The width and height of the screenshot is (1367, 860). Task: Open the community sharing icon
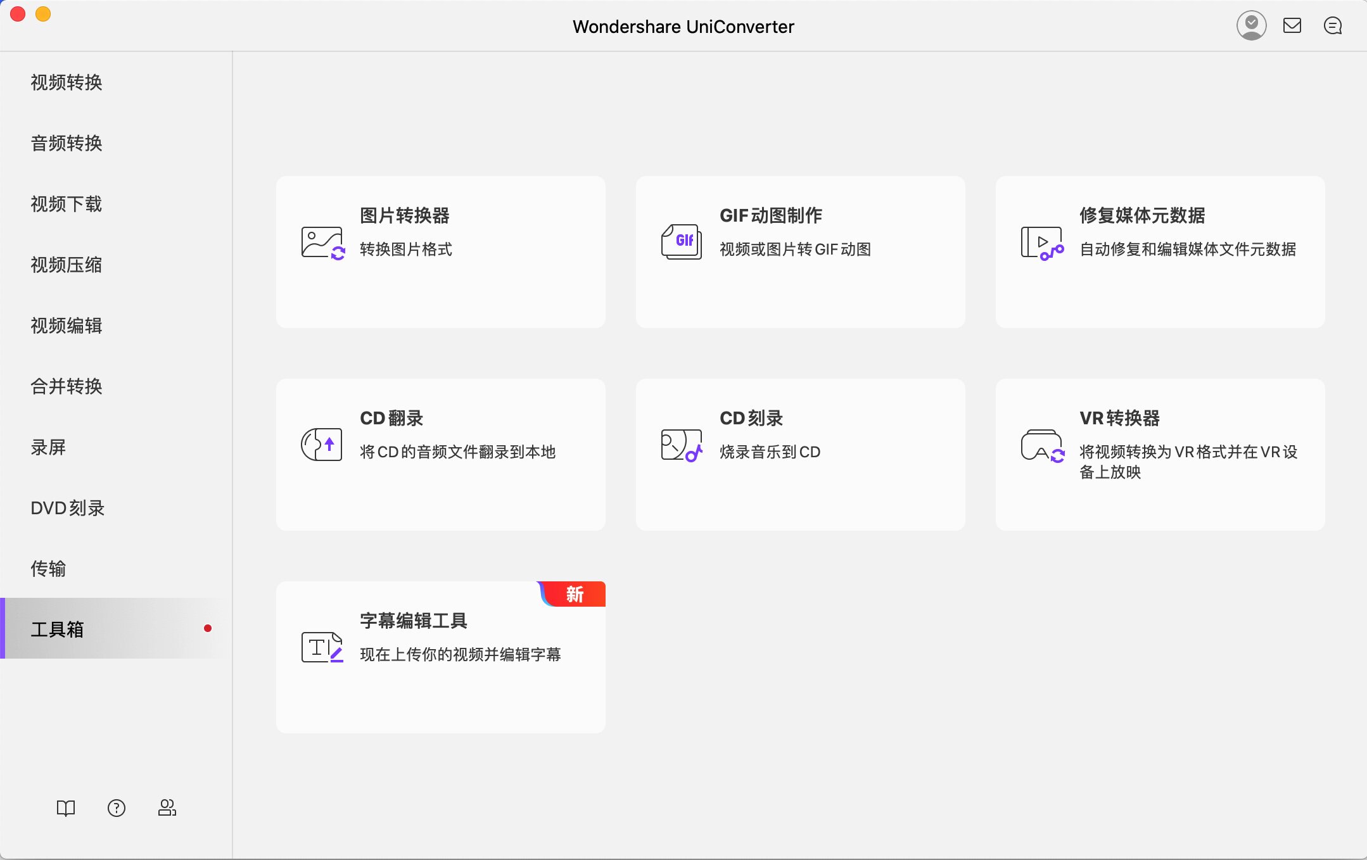click(167, 809)
